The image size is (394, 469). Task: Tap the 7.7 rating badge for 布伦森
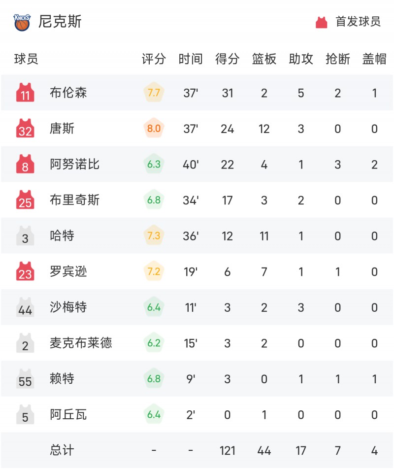(154, 93)
